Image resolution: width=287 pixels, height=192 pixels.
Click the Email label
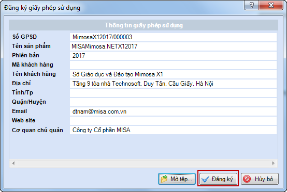tap(19, 111)
